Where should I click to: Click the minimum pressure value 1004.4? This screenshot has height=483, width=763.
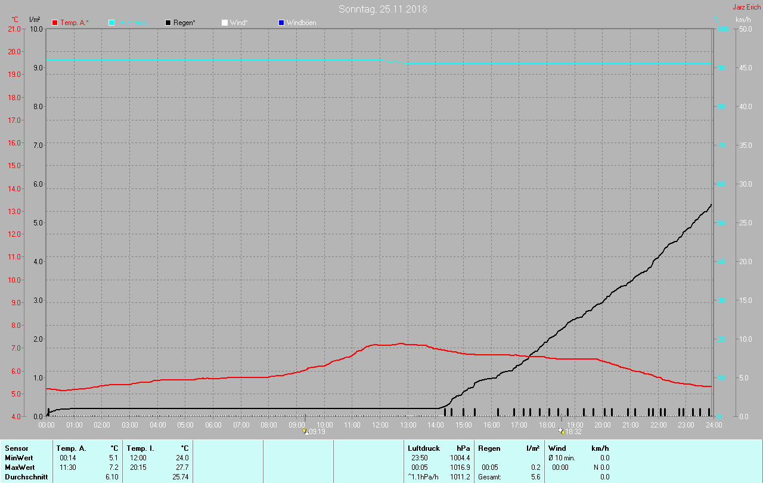[x=460, y=457]
